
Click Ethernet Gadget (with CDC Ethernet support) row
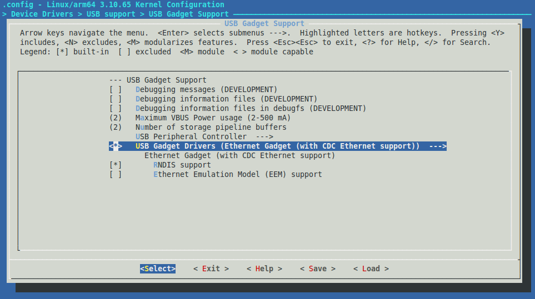239,156
